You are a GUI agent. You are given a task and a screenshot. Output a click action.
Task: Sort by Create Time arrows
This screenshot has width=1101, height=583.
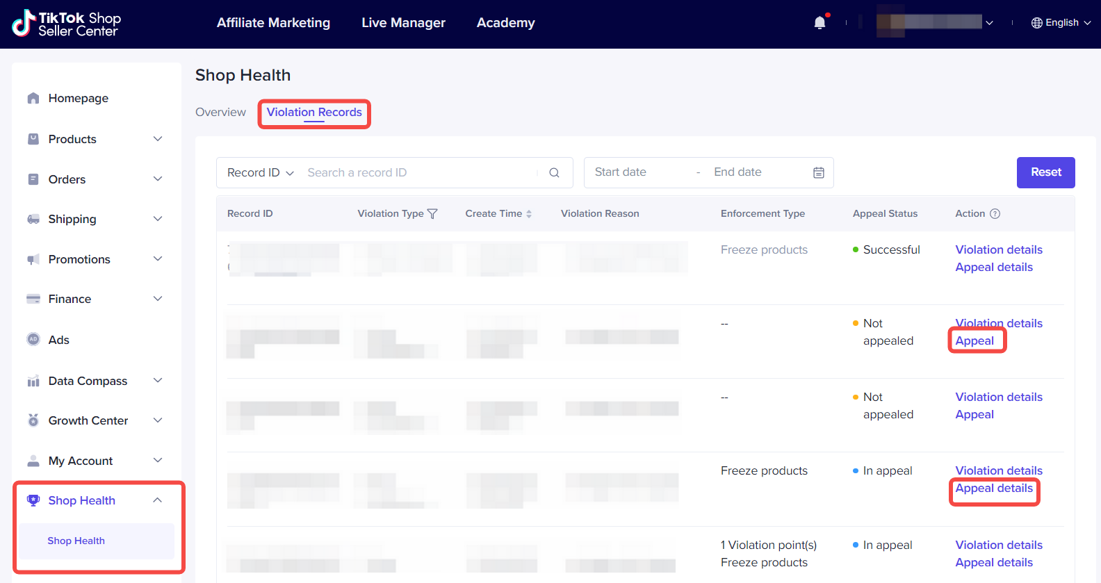(x=529, y=214)
